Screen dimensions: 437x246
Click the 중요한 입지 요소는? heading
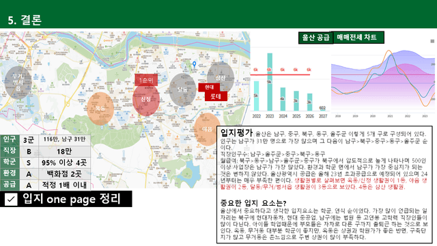(253, 203)
